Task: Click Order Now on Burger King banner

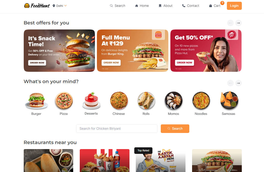Action: tap(111, 63)
